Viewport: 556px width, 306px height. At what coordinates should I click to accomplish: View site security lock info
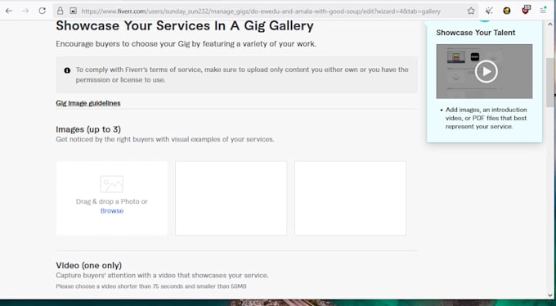pyautogui.click(x=61, y=11)
